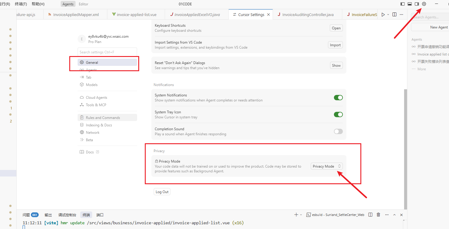Viewport: 449px width, 229px height.
Task: Open Network settings
Action: coord(107,132)
